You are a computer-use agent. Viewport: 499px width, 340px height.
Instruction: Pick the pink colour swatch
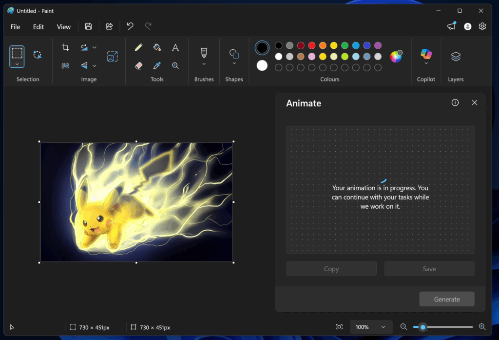click(x=312, y=57)
